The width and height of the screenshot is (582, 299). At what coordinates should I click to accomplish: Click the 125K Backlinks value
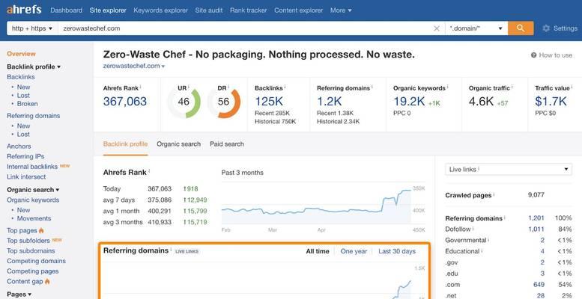268,101
